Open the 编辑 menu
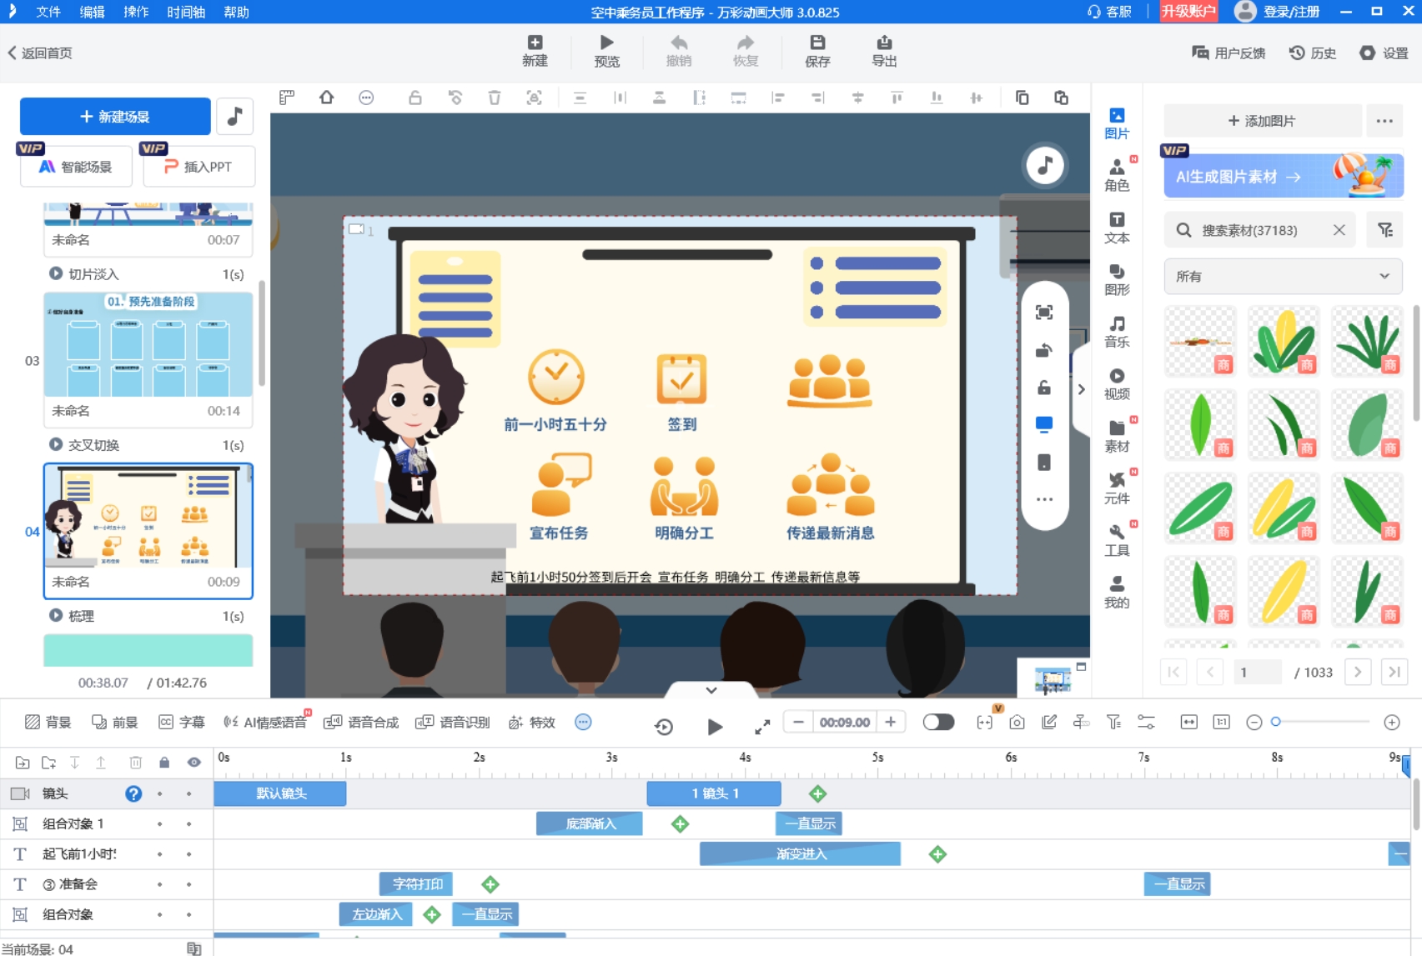Image resolution: width=1422 pixels, height=956 pixels. coord(92,12)
